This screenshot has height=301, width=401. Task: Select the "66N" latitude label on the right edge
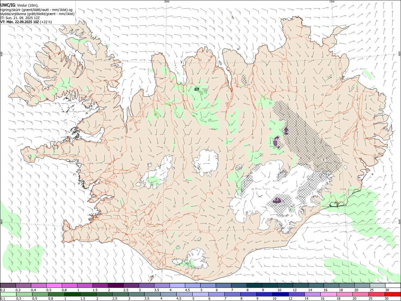(399, 54)
